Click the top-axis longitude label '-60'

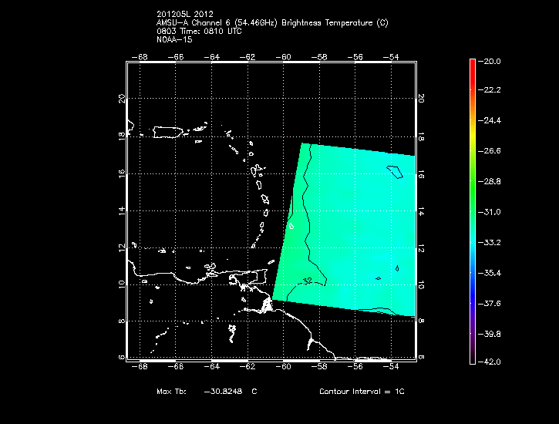[x=284, y=57]
